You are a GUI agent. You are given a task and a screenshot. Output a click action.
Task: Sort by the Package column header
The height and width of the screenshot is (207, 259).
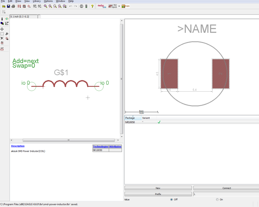pos(133,118)
